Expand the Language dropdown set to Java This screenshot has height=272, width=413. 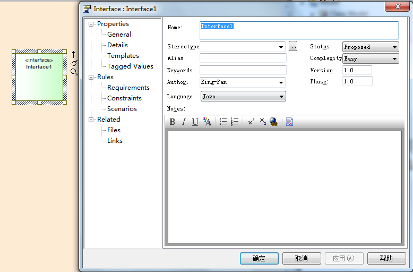tap(281, 97)
